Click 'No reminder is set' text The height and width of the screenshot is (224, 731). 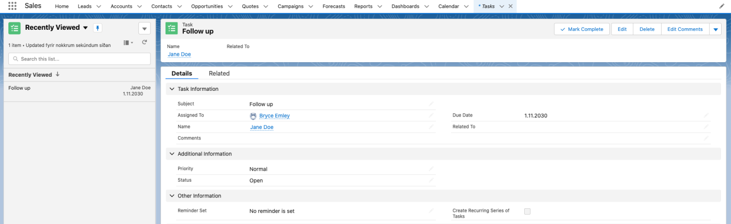pyautogui.click(x=272, y=211)
